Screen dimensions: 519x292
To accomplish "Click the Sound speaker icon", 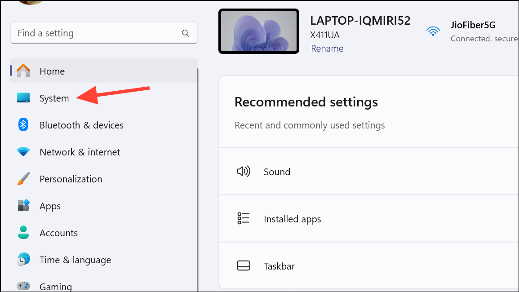I will [243, 171].
